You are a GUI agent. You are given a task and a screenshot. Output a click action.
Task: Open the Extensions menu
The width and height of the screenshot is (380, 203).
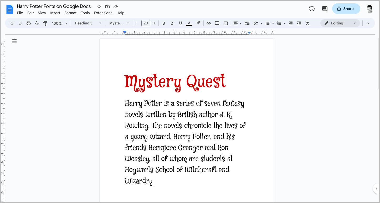pos(103,13)
